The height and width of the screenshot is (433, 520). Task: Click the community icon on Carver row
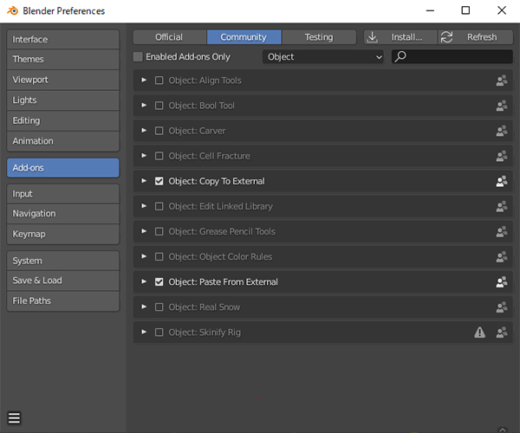[x=501, y=131]
